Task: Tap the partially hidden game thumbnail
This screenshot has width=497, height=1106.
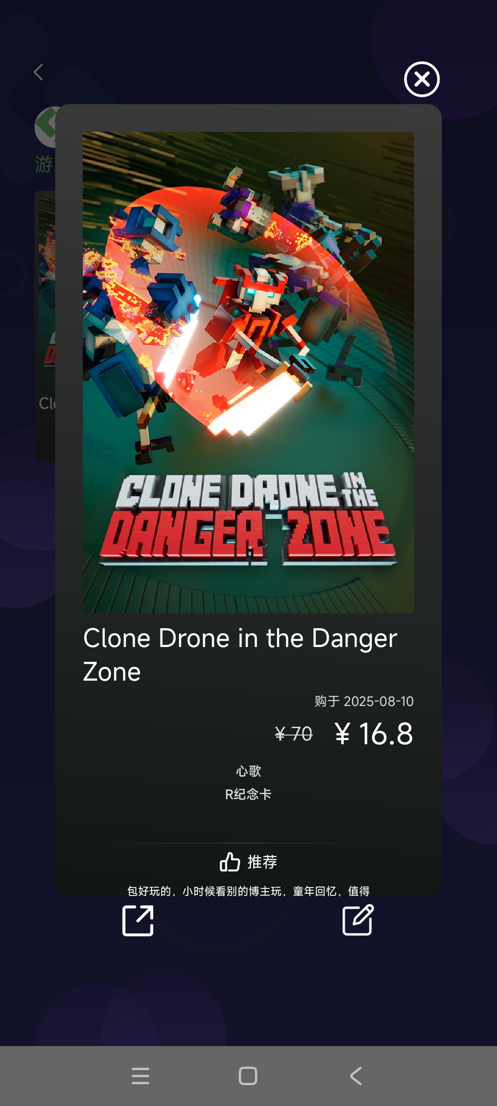Action: point(45,326)
